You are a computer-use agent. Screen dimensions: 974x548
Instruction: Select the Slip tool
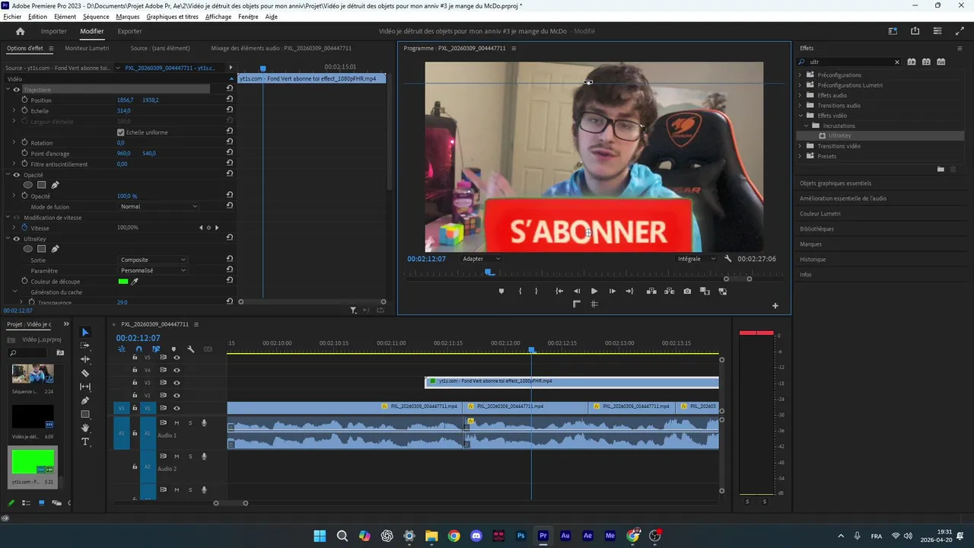[85, 387]
